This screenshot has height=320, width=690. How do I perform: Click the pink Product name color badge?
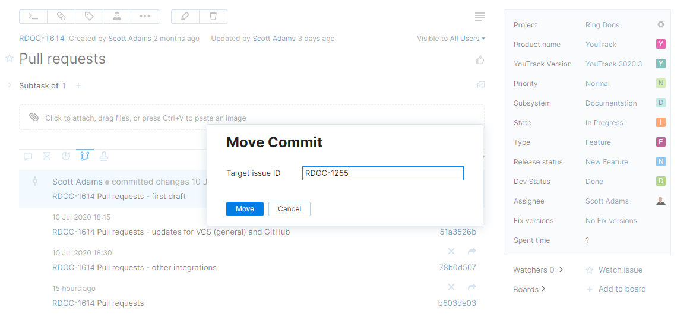[661, 45]
